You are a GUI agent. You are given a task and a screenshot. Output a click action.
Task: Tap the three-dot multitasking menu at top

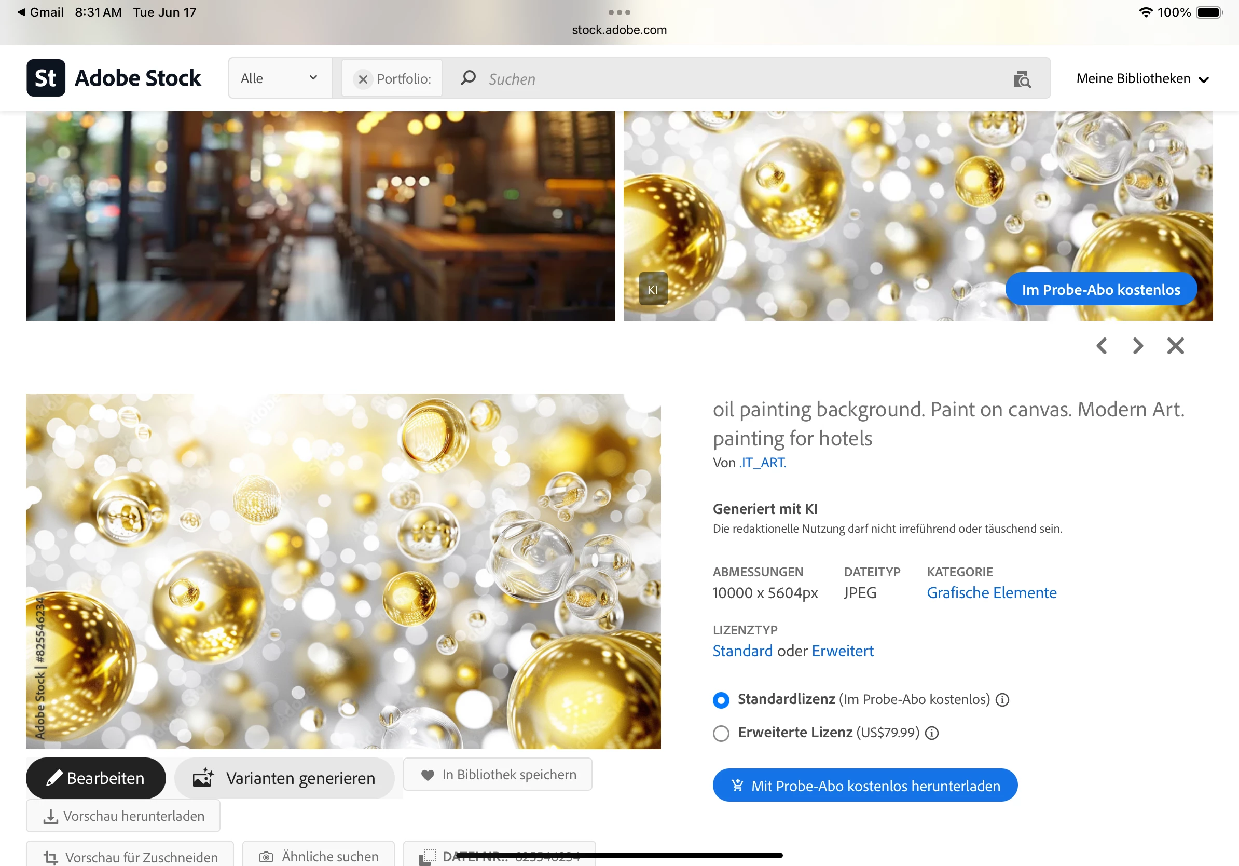click(619, 12)
